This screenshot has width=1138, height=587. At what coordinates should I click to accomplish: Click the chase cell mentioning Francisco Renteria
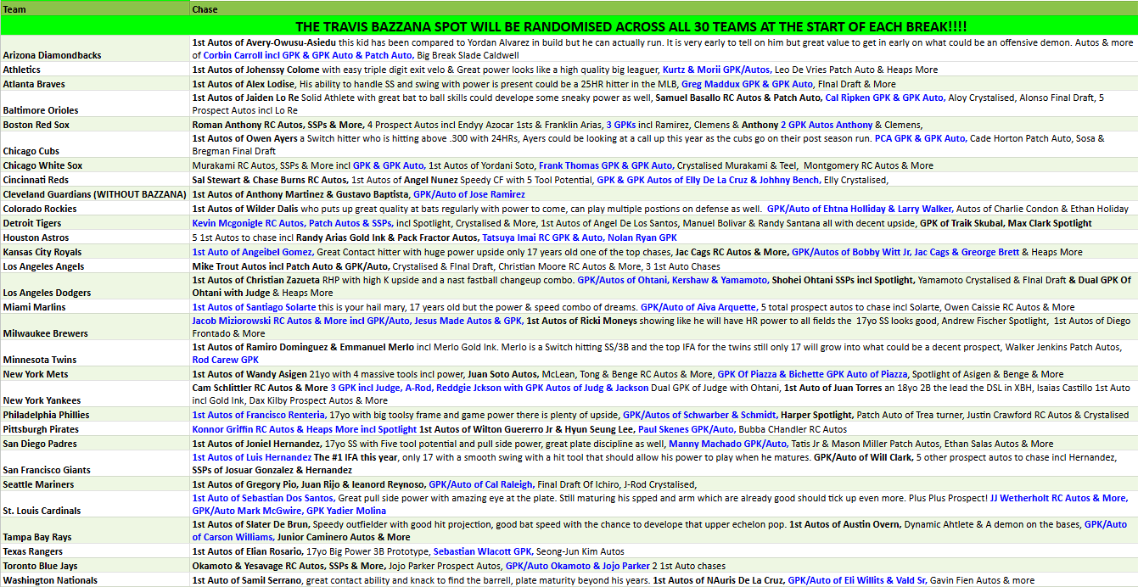(664, 415)
